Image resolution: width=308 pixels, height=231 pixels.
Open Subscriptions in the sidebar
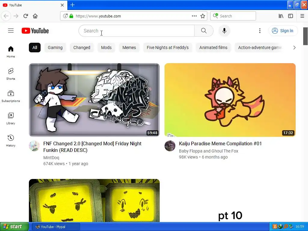click(x=11, y=96)
